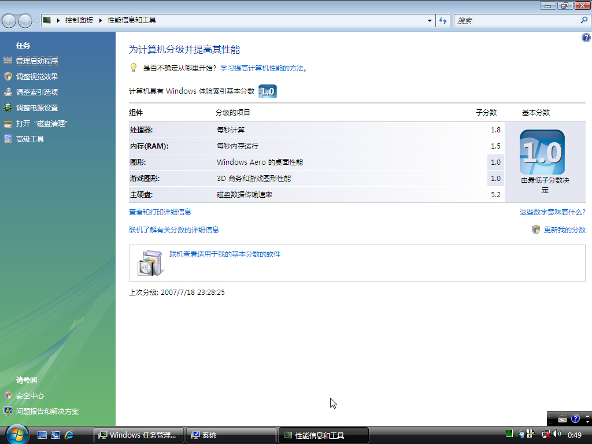Click 查看和打印详细信息 link
The width and height of the screenshot is (592, 444).
point(160,212)
